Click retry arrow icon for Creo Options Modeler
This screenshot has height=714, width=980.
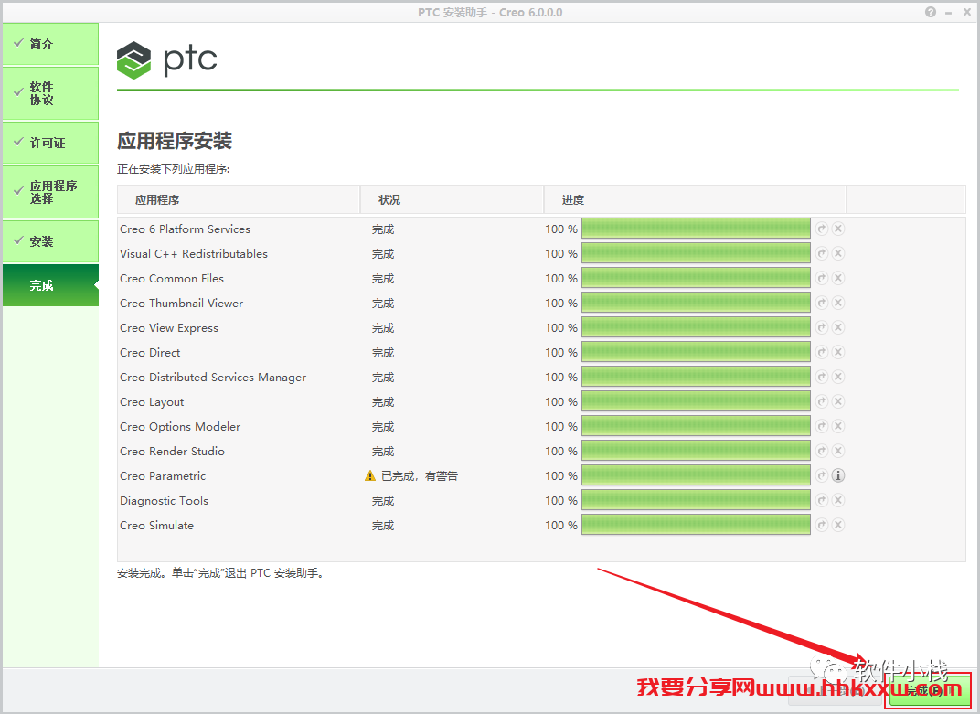pos(822,426)
